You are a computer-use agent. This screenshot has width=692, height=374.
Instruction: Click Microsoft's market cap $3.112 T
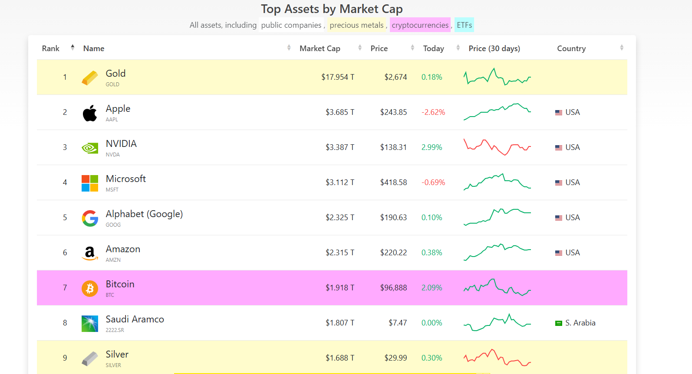(x=340, y=182)
